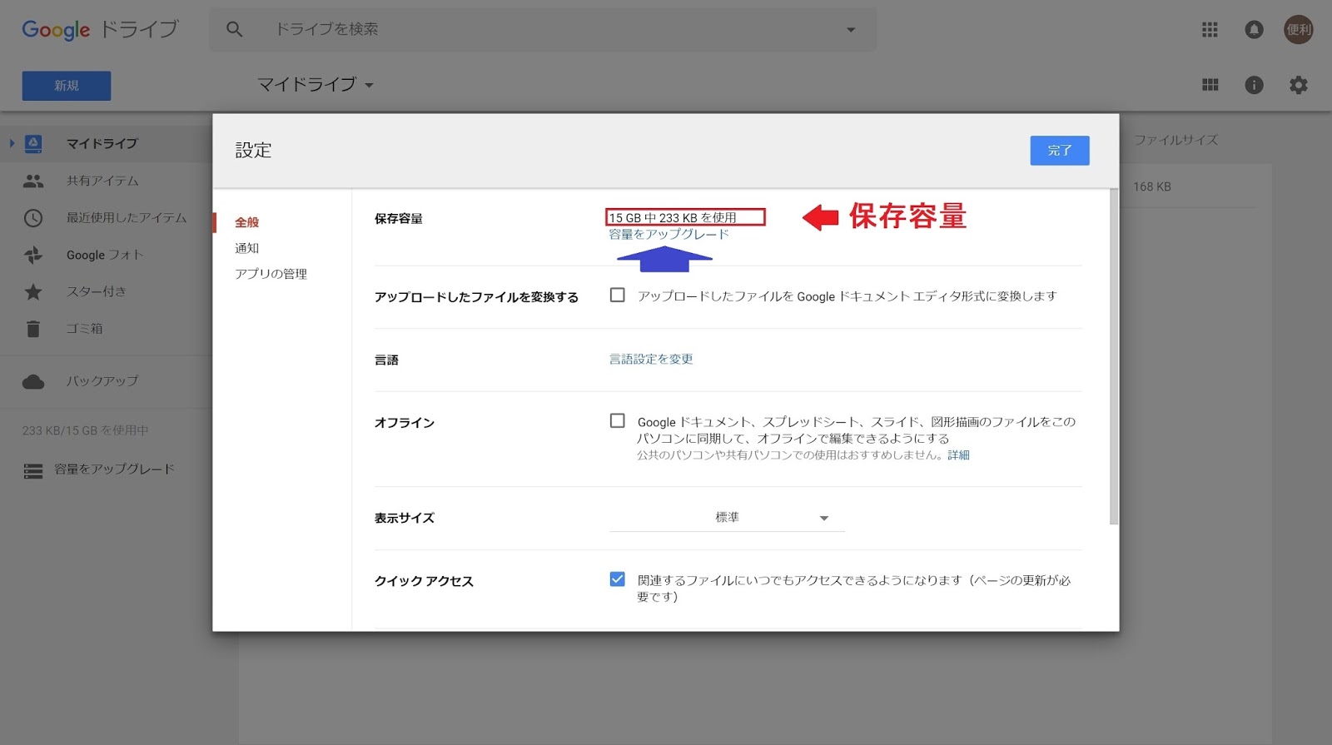The image size is (1332, 745).
Task: Open the notifications bell icon
Action: point(1254,30)
